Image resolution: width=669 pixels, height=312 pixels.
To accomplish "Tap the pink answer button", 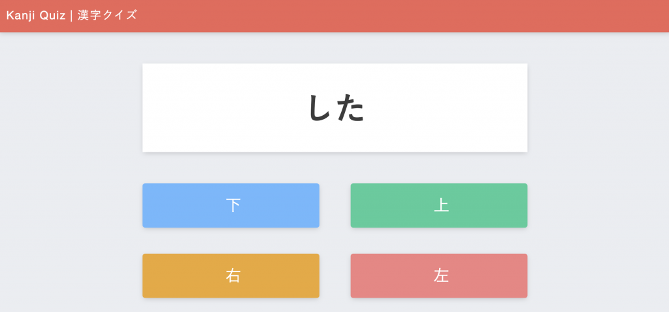I will point(438,275).
